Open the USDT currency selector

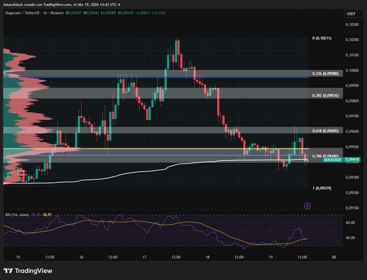tap(351, 14)
